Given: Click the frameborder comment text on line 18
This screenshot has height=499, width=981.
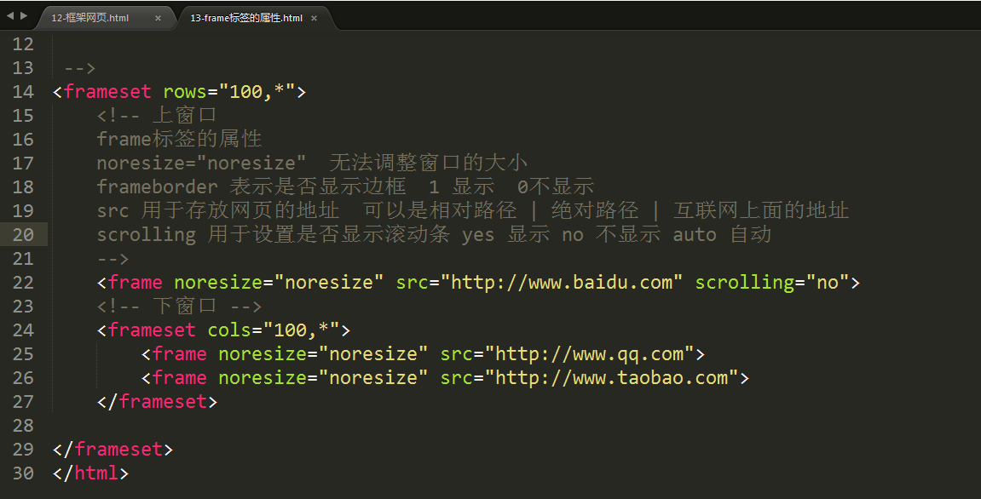Looking at the screenshot, I should click(x=157, y=187).
